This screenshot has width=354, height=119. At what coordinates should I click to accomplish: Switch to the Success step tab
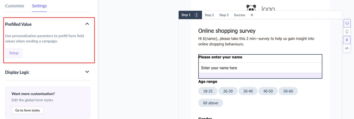click(239, 15)
